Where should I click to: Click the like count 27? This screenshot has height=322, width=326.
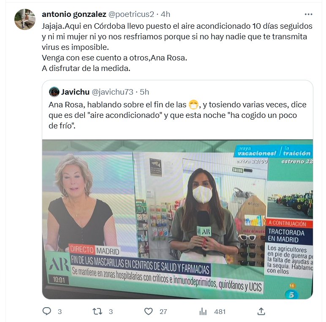[x=163, y=311]
